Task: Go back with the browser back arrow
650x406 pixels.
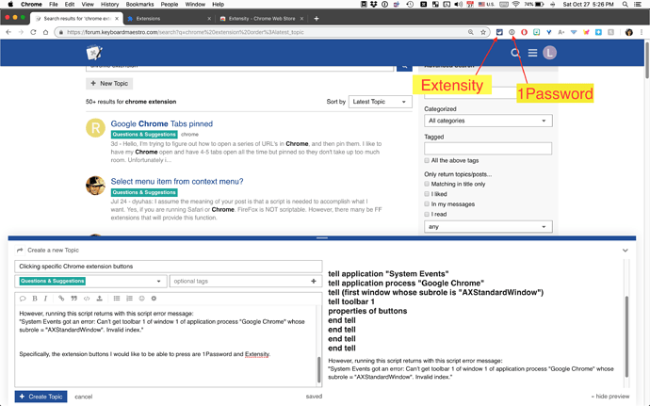Action: [8, 32]
